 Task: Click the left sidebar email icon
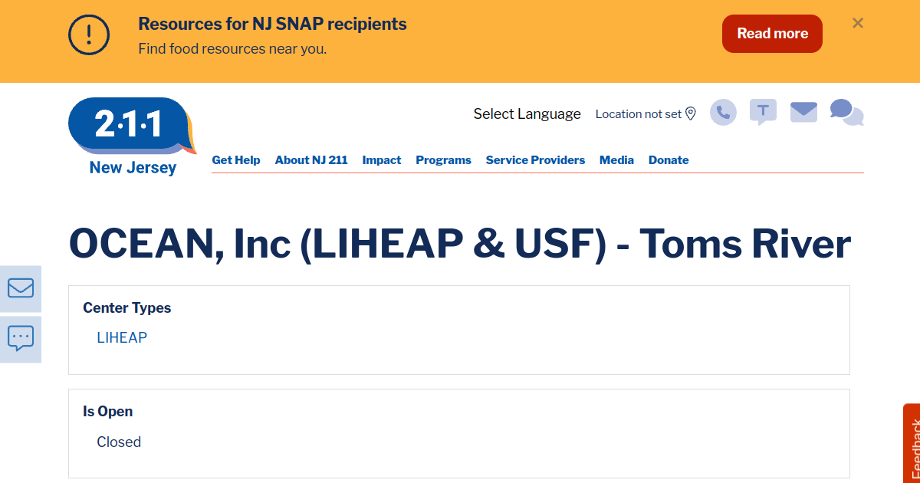pyautogui.click(x=21, y=288)
